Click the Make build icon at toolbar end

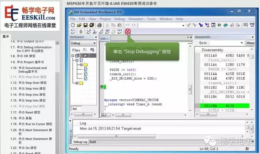coord(252,25)
